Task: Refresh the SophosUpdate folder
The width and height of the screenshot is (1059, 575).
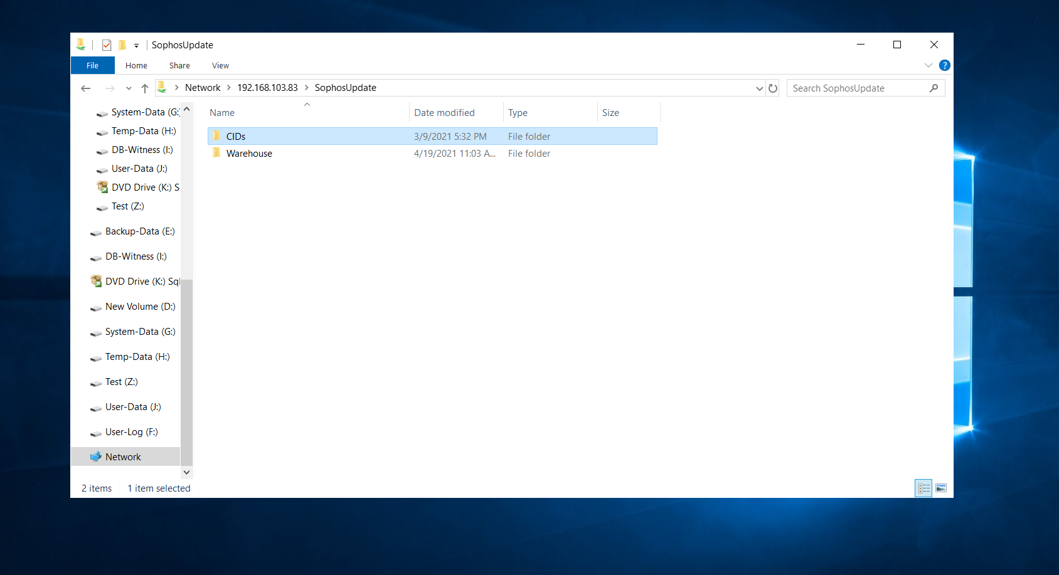Action: (773, 88)
